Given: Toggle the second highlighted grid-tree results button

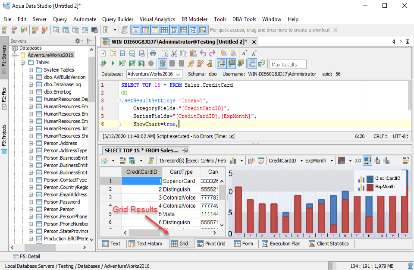Looking at the screenshot, I should click(231, 63).
